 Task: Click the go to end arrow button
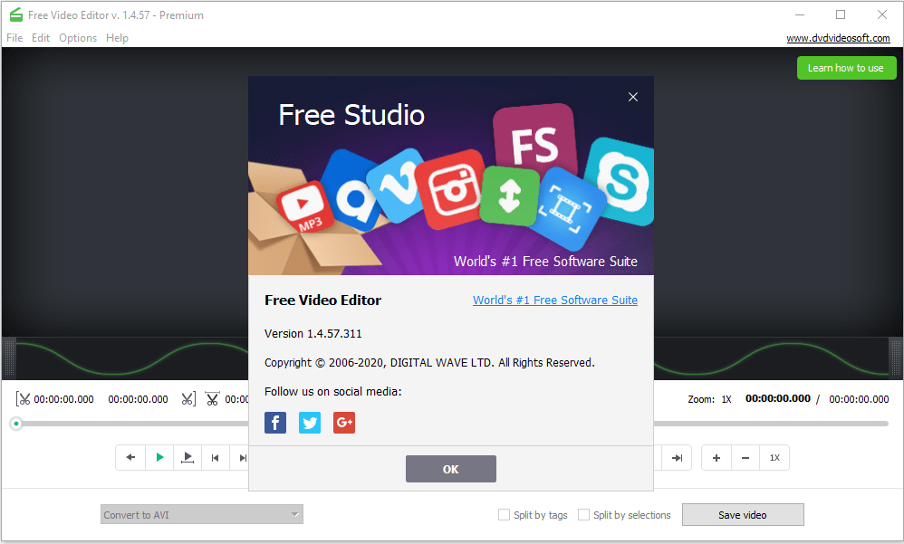point(677,458)
